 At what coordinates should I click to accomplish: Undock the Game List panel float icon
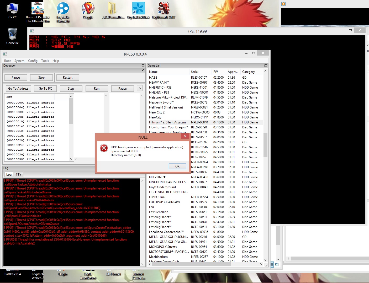coord(266,66)
